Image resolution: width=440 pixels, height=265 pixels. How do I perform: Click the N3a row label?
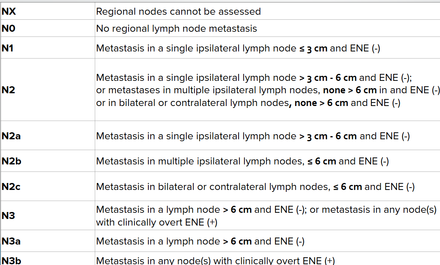pos(11,241)
